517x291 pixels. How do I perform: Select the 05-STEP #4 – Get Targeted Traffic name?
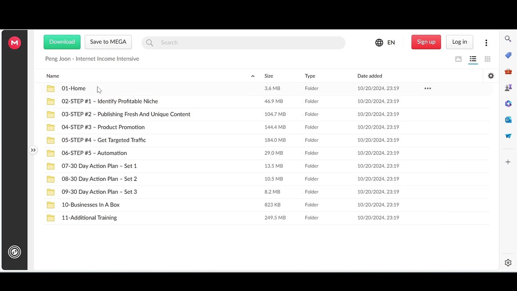pyautogui.click(x=104, y=140)
